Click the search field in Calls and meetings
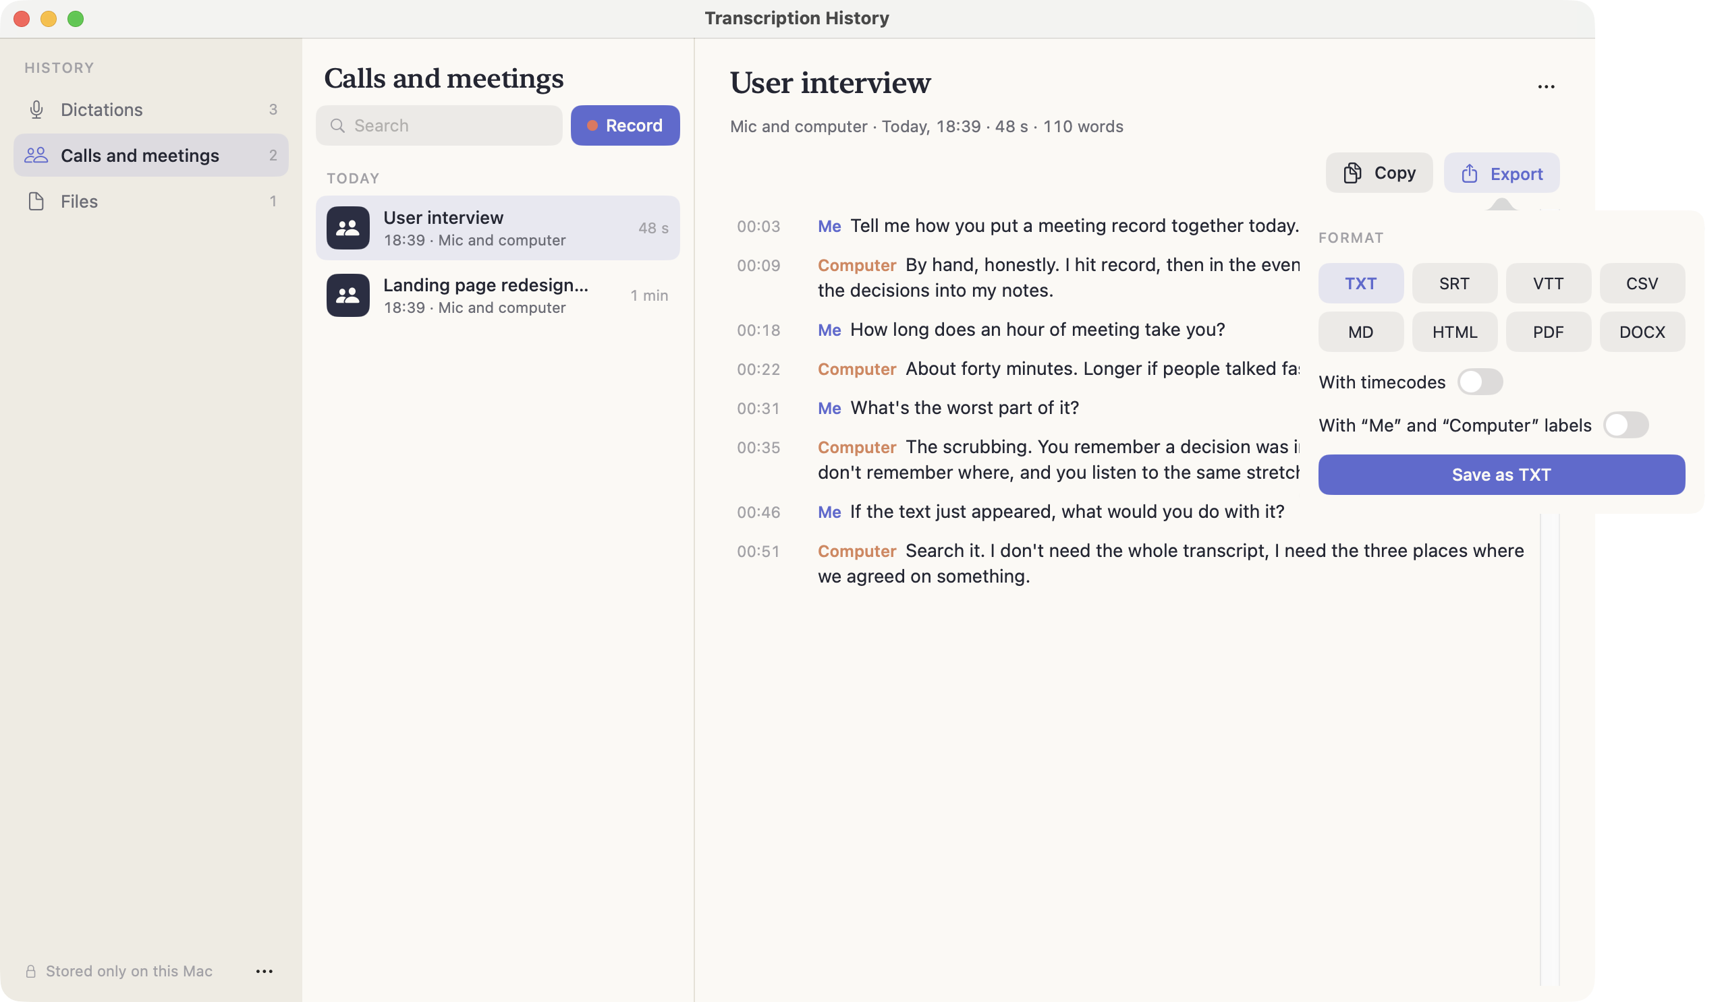 click(439, 125)
